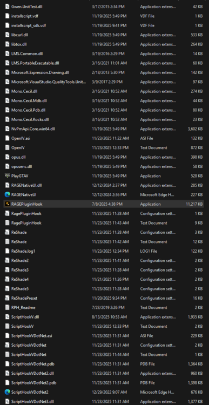Viewport: 209px width, 405px height.
Task: Select the ScriptHookVDotNet2.dll file name
Action: (32, 373)
